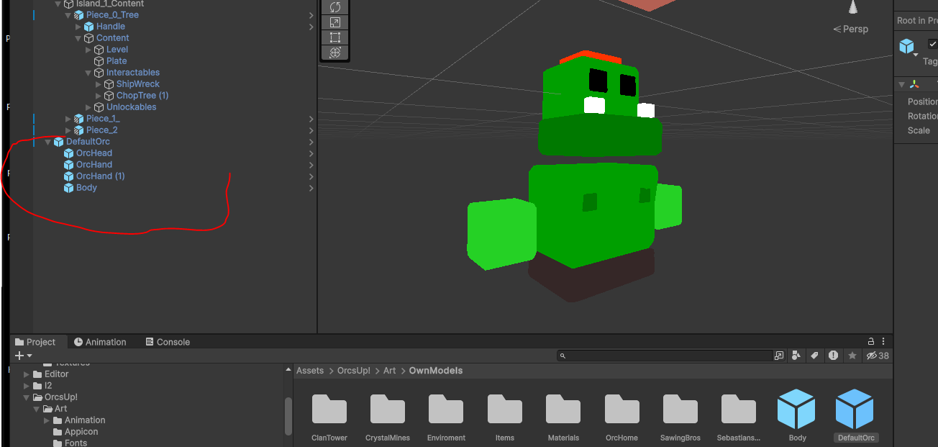Open the plus create dropdown in Project

(23, 356)
